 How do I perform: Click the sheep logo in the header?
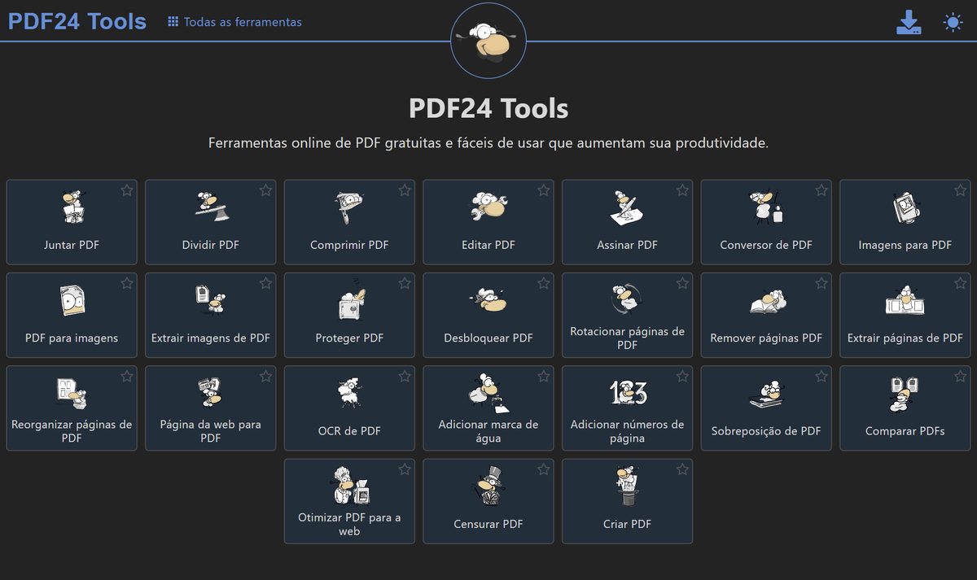pos(488,41)
